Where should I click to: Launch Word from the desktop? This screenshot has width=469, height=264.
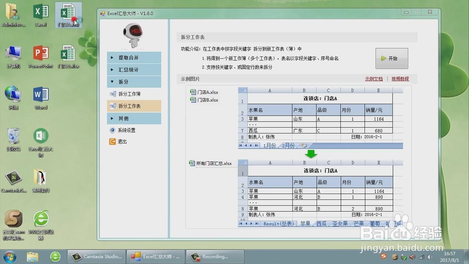(41, 98)
